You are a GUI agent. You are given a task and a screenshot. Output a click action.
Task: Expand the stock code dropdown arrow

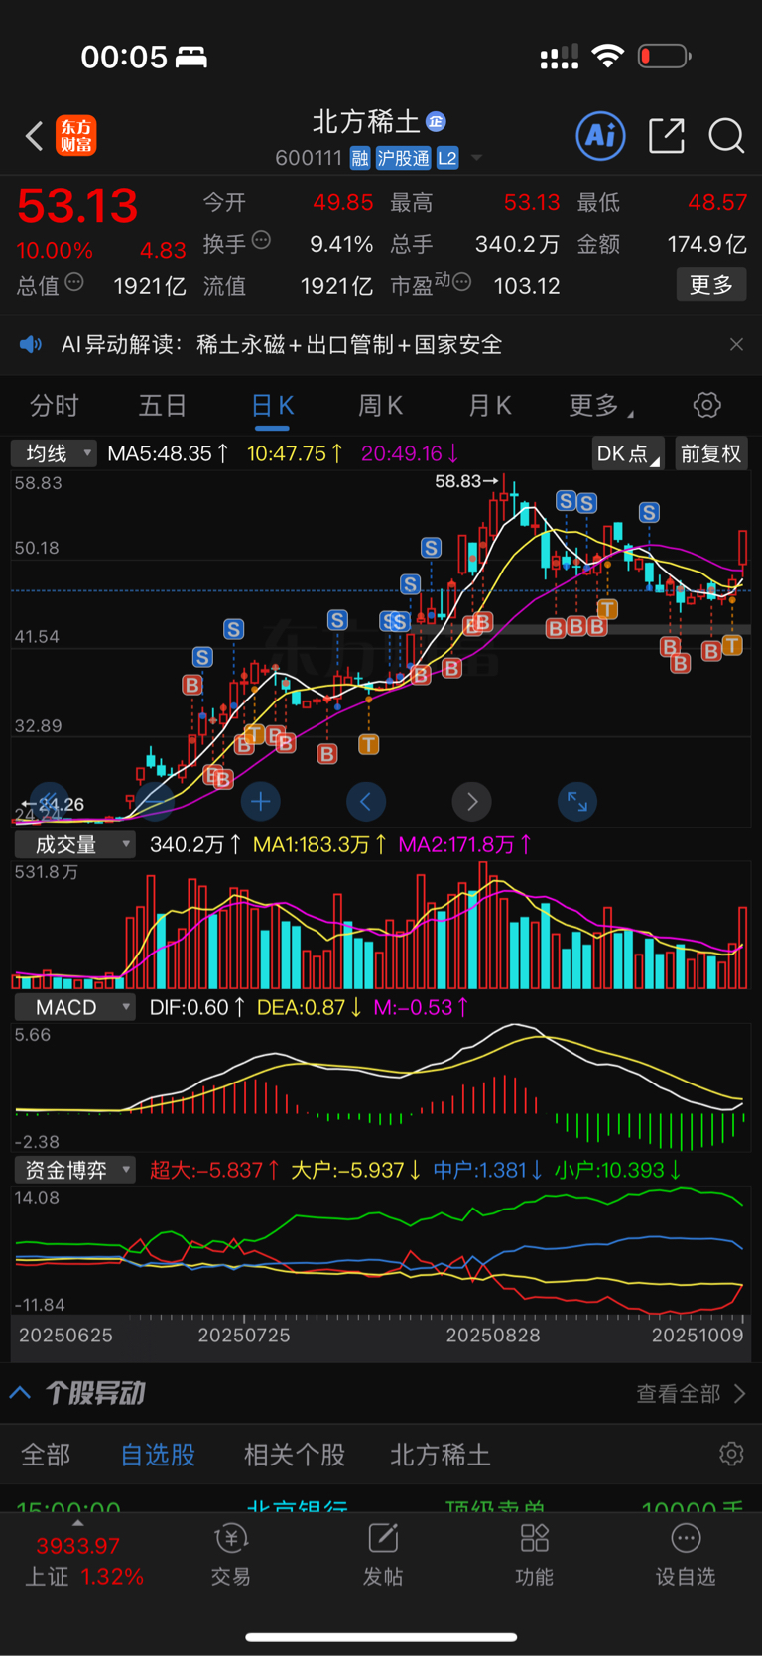click(x=476, y=158)
